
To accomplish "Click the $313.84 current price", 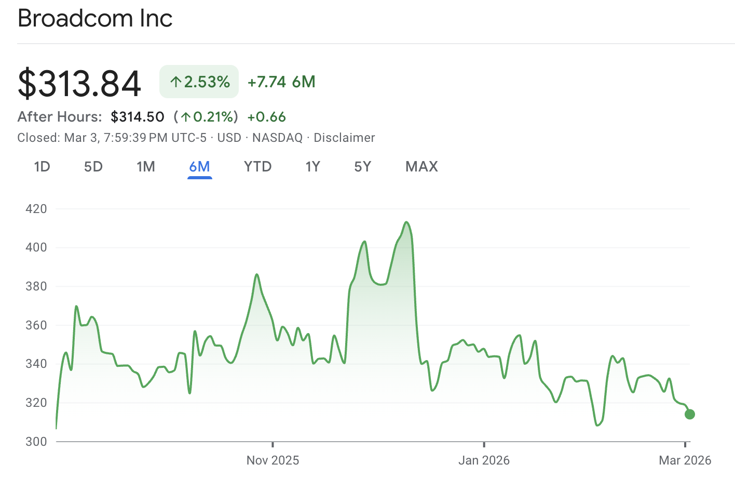I will pos(79,83).
